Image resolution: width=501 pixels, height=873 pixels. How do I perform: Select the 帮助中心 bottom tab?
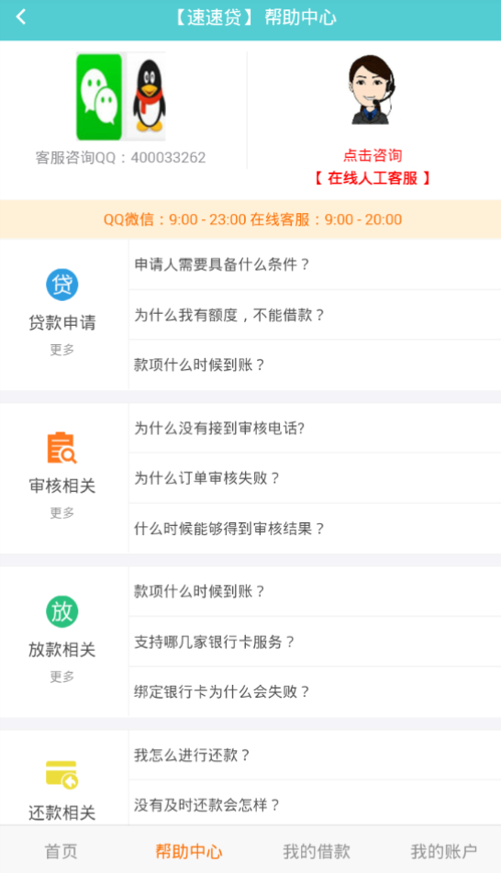tap(189, 851)
